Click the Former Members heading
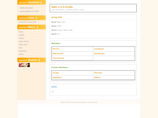The width and height of the screenshot is (158, 118). [x=60, y=67]
